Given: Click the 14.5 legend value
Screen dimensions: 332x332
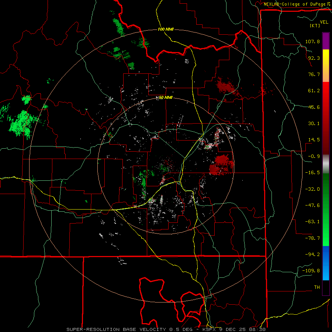Looking at the screenshot, I should click(314, 140).
